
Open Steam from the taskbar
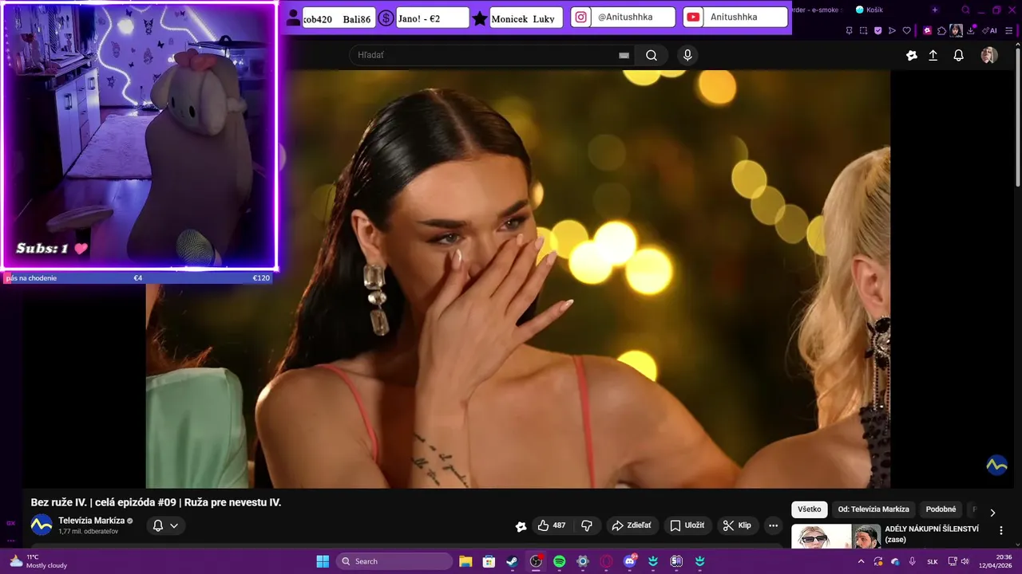[x=512, y=561]
